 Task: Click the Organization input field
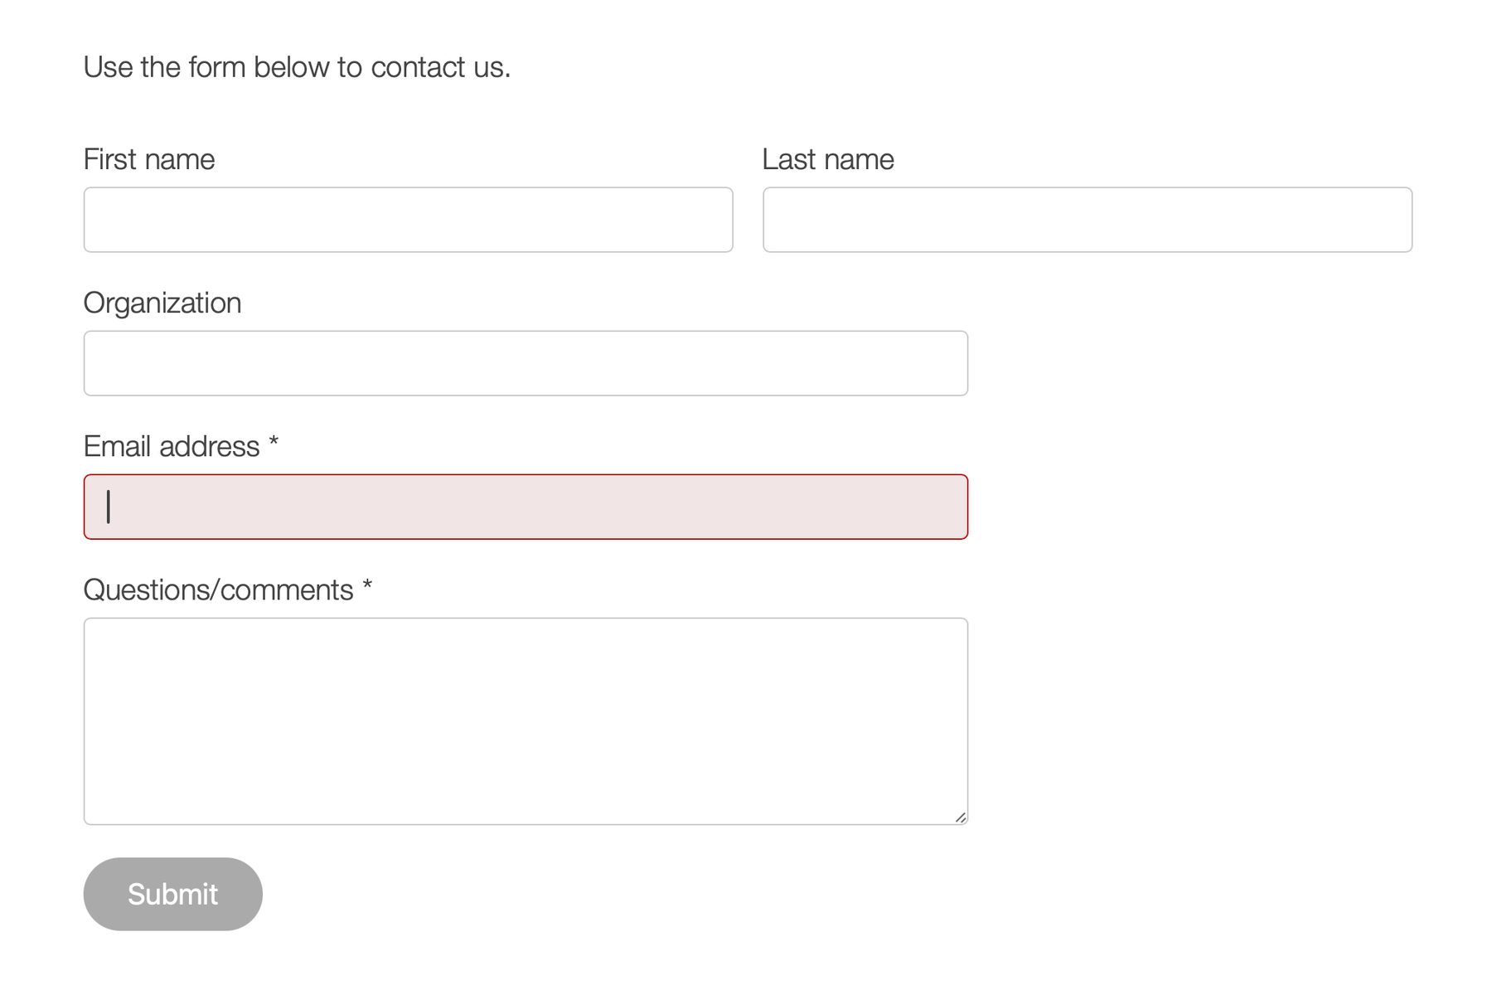point(525,362)
